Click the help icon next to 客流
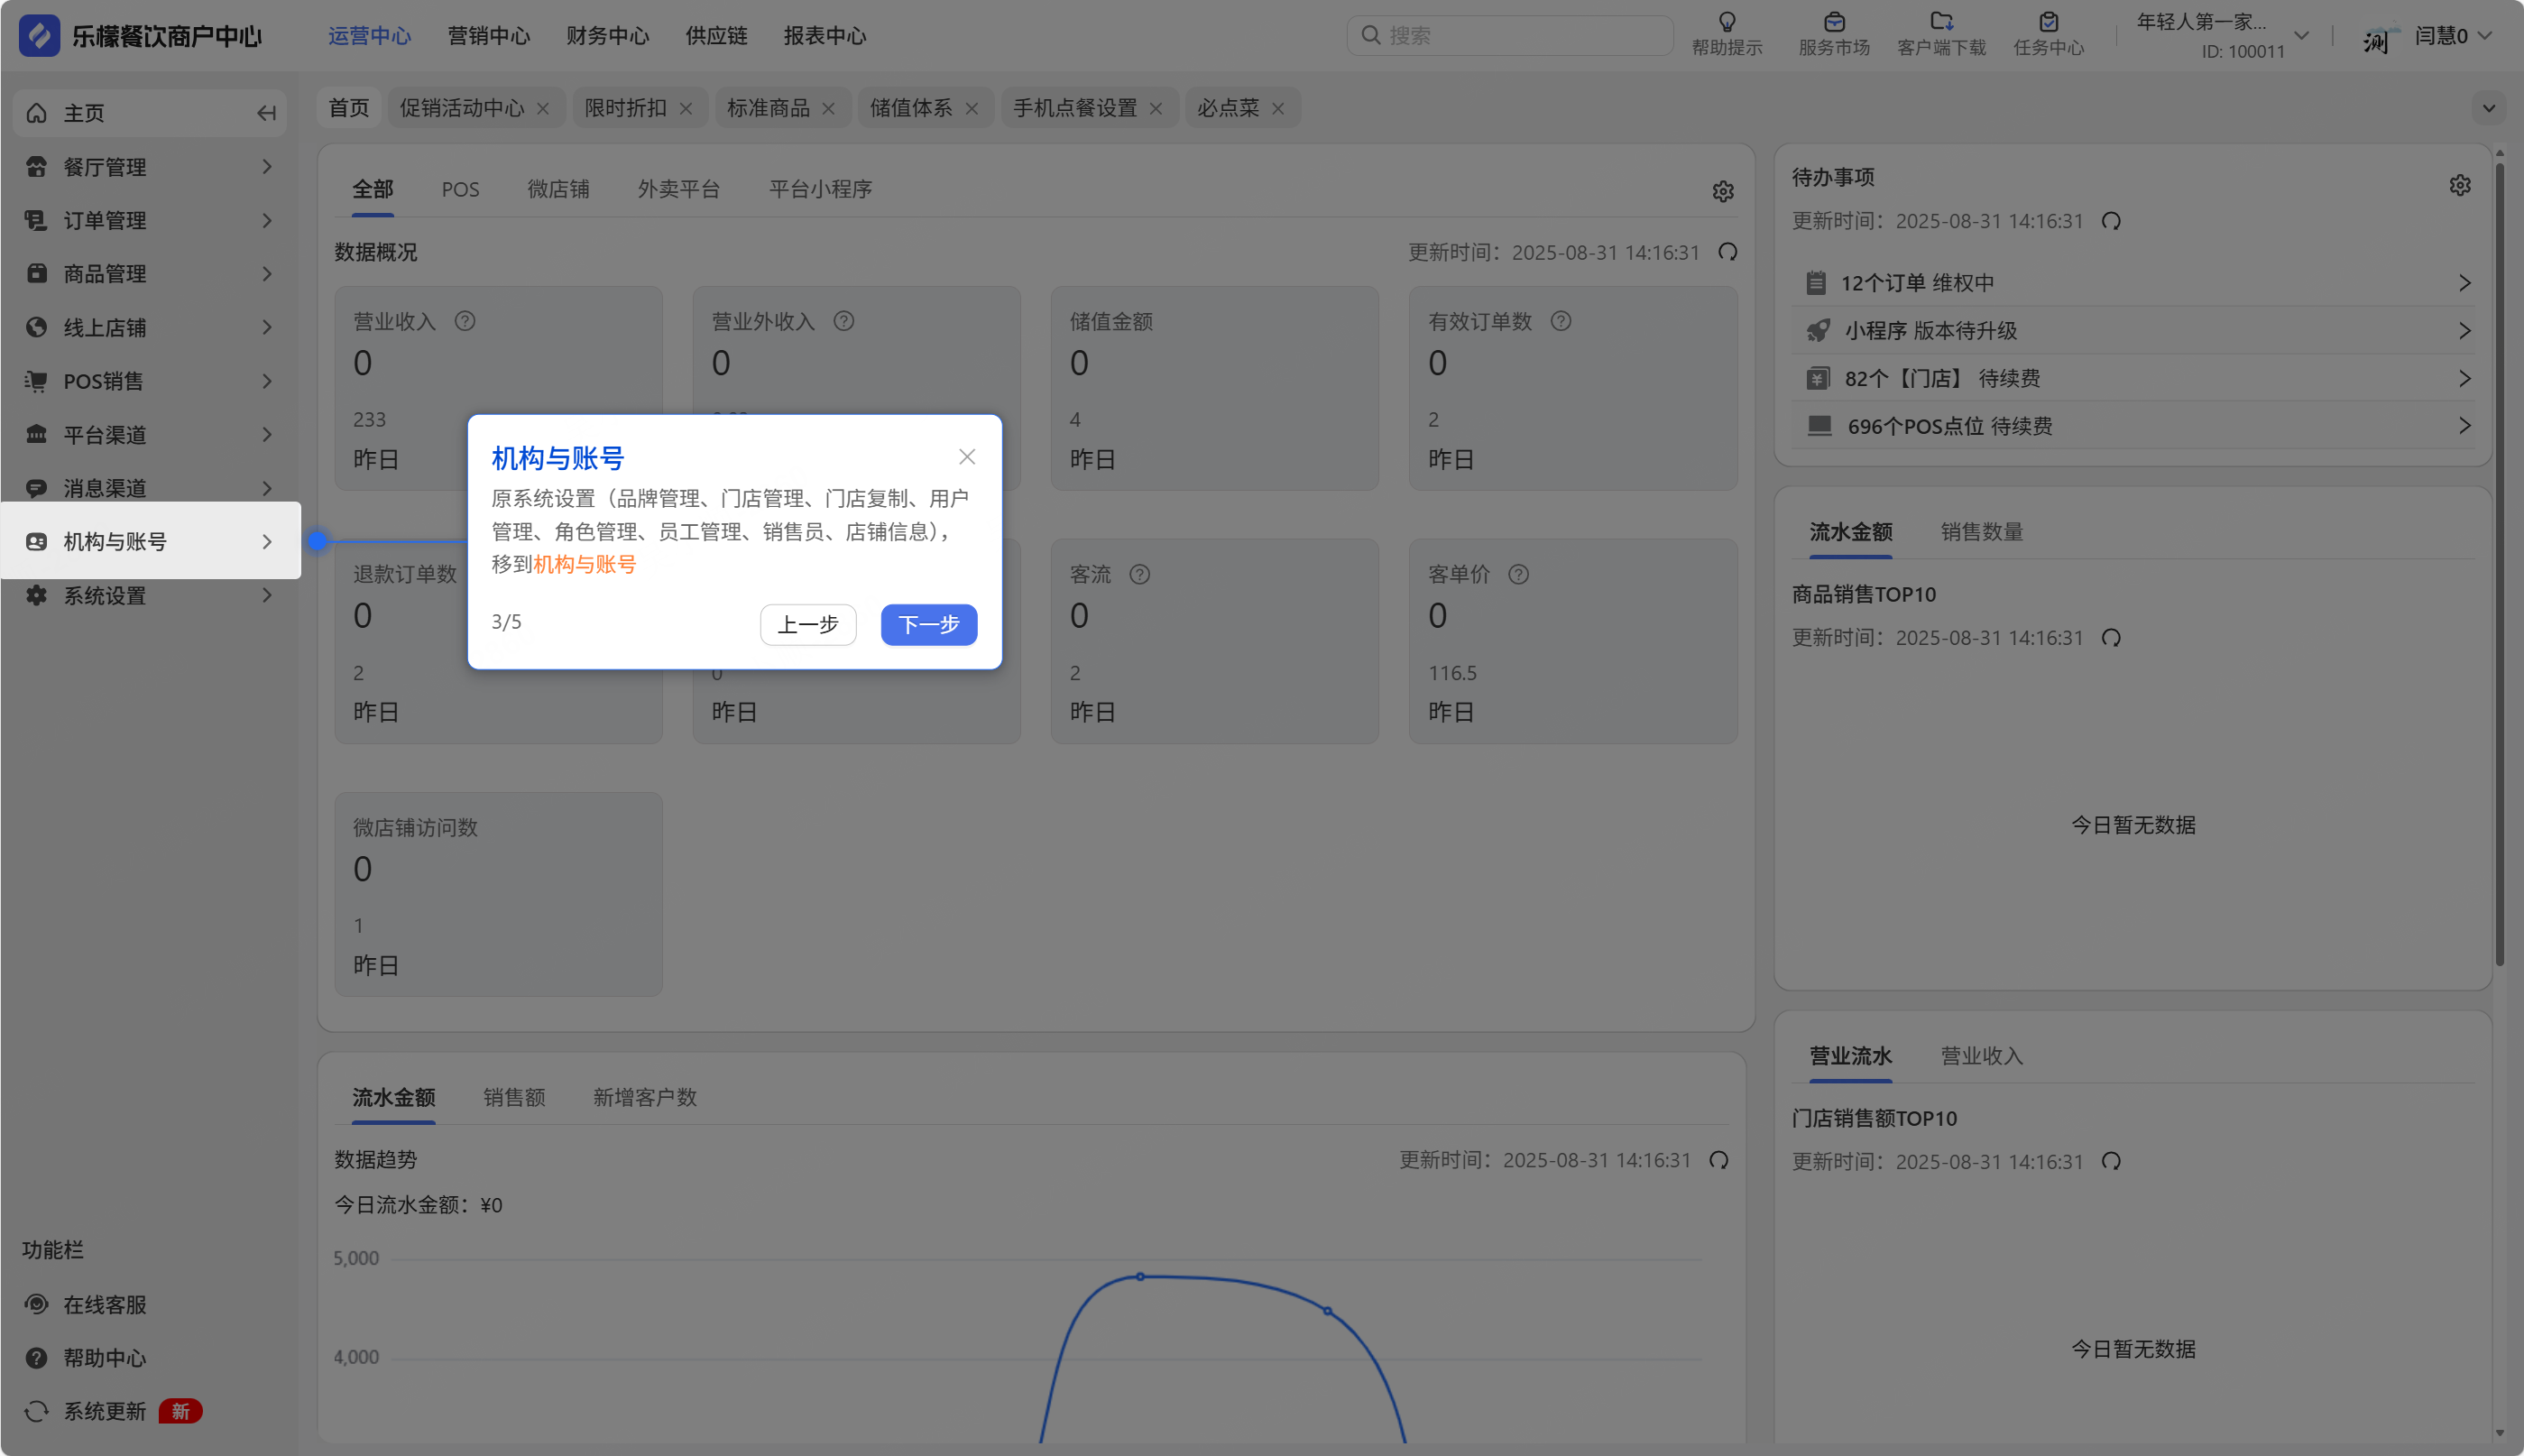2524x1456 pixels. coord(1139,574)
